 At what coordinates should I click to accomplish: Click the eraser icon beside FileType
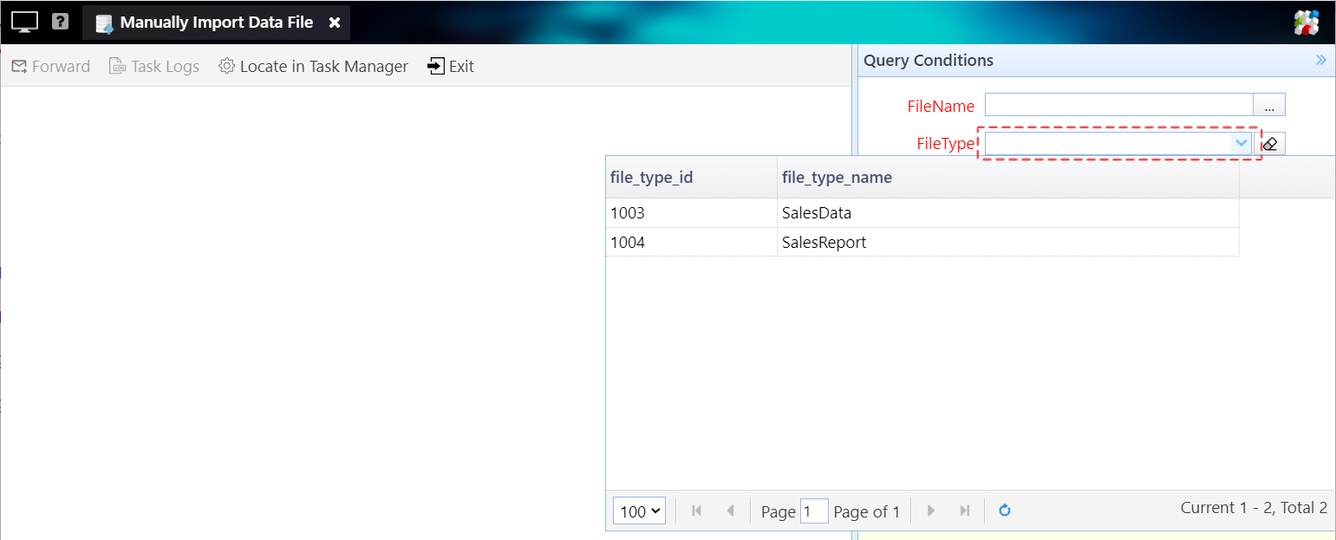pyautogui.click(x=1270, y=144)
